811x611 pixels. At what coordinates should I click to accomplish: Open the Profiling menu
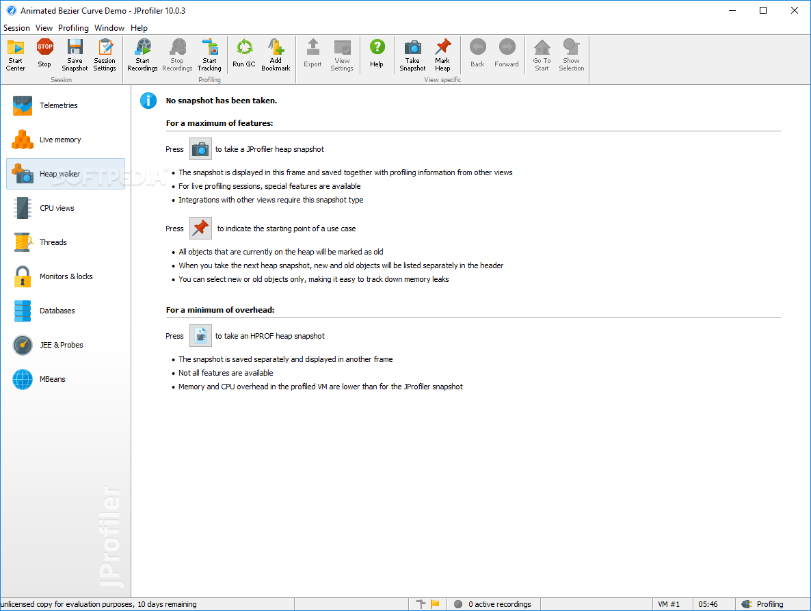click(73, 28)
